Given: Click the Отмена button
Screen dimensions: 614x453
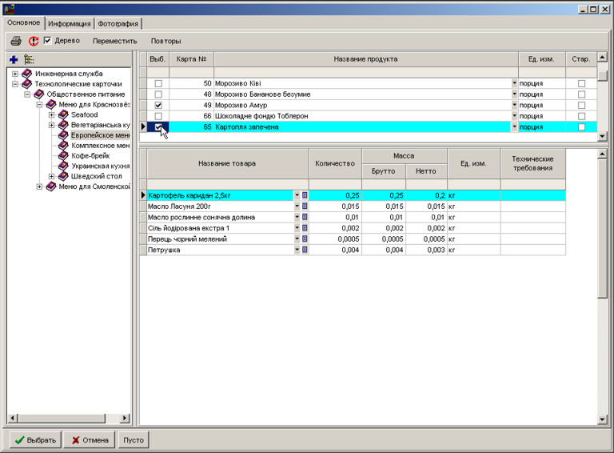Looking at the screenshot, I should (88, 440).
